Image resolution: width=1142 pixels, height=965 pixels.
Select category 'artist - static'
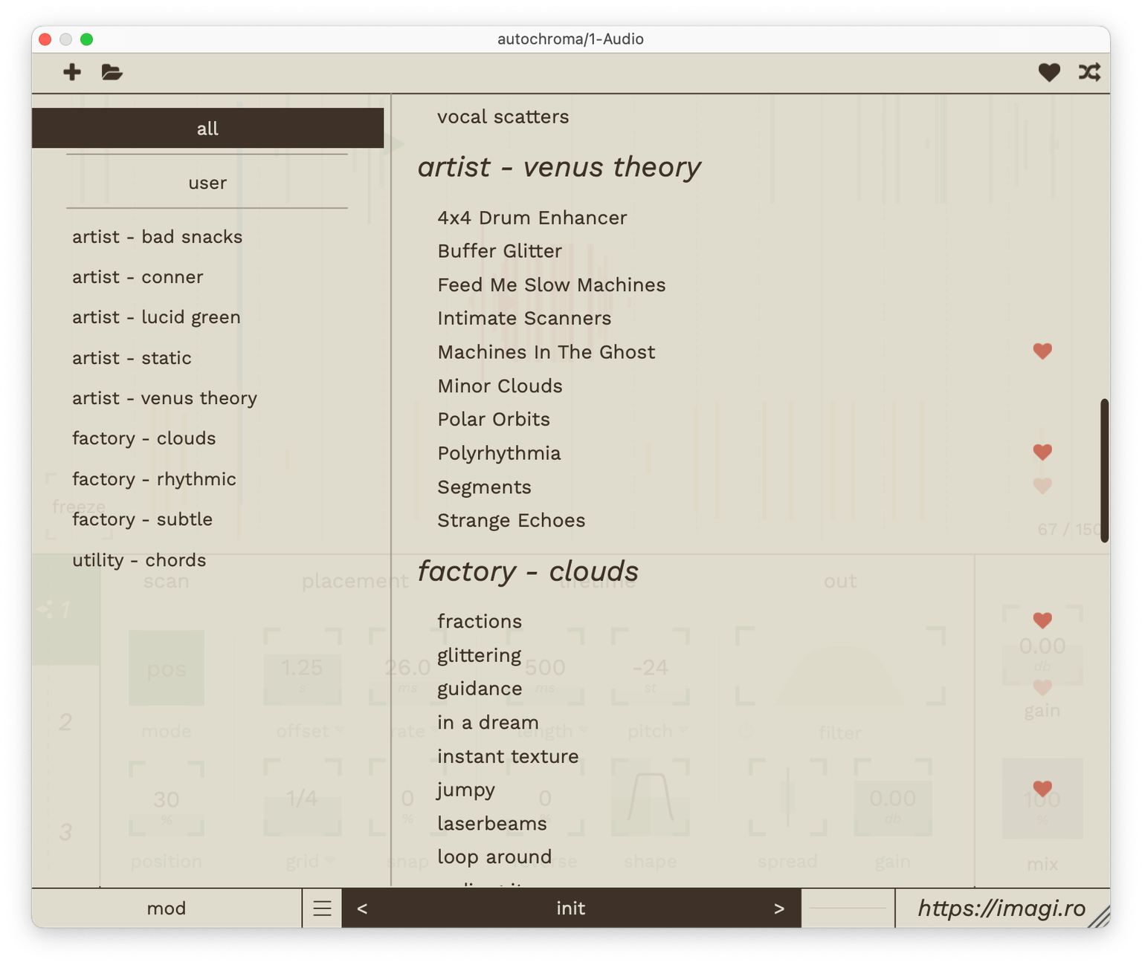[132, 358]
